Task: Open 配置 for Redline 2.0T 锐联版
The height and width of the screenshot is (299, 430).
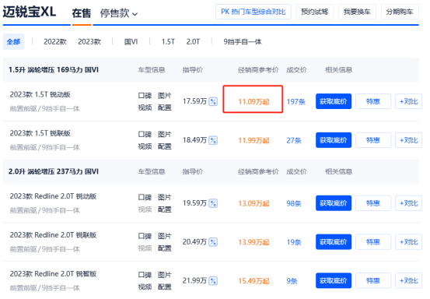Action: [165, 248]
